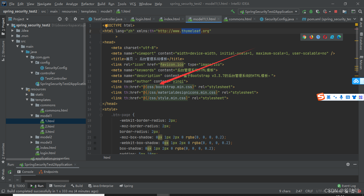The height and width of the screenshot is (196, 364).
Task: Click the Search Everywhere magnifier
Action: [360, 11]
